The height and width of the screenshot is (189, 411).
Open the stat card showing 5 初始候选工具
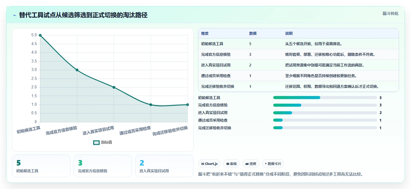(41, 166)
